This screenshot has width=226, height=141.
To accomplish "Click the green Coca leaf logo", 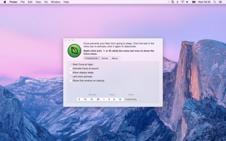I will tap(75, 51).
